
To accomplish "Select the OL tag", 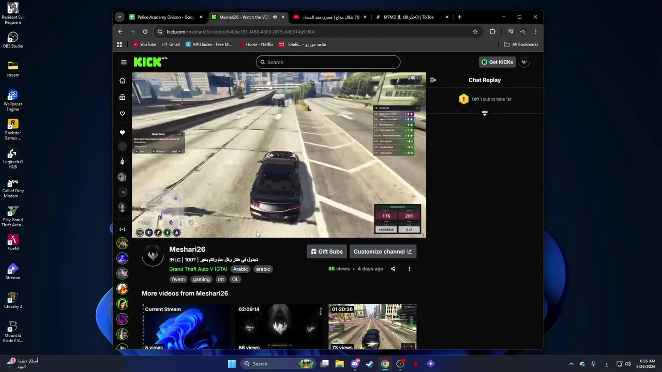I will point(235,280).
